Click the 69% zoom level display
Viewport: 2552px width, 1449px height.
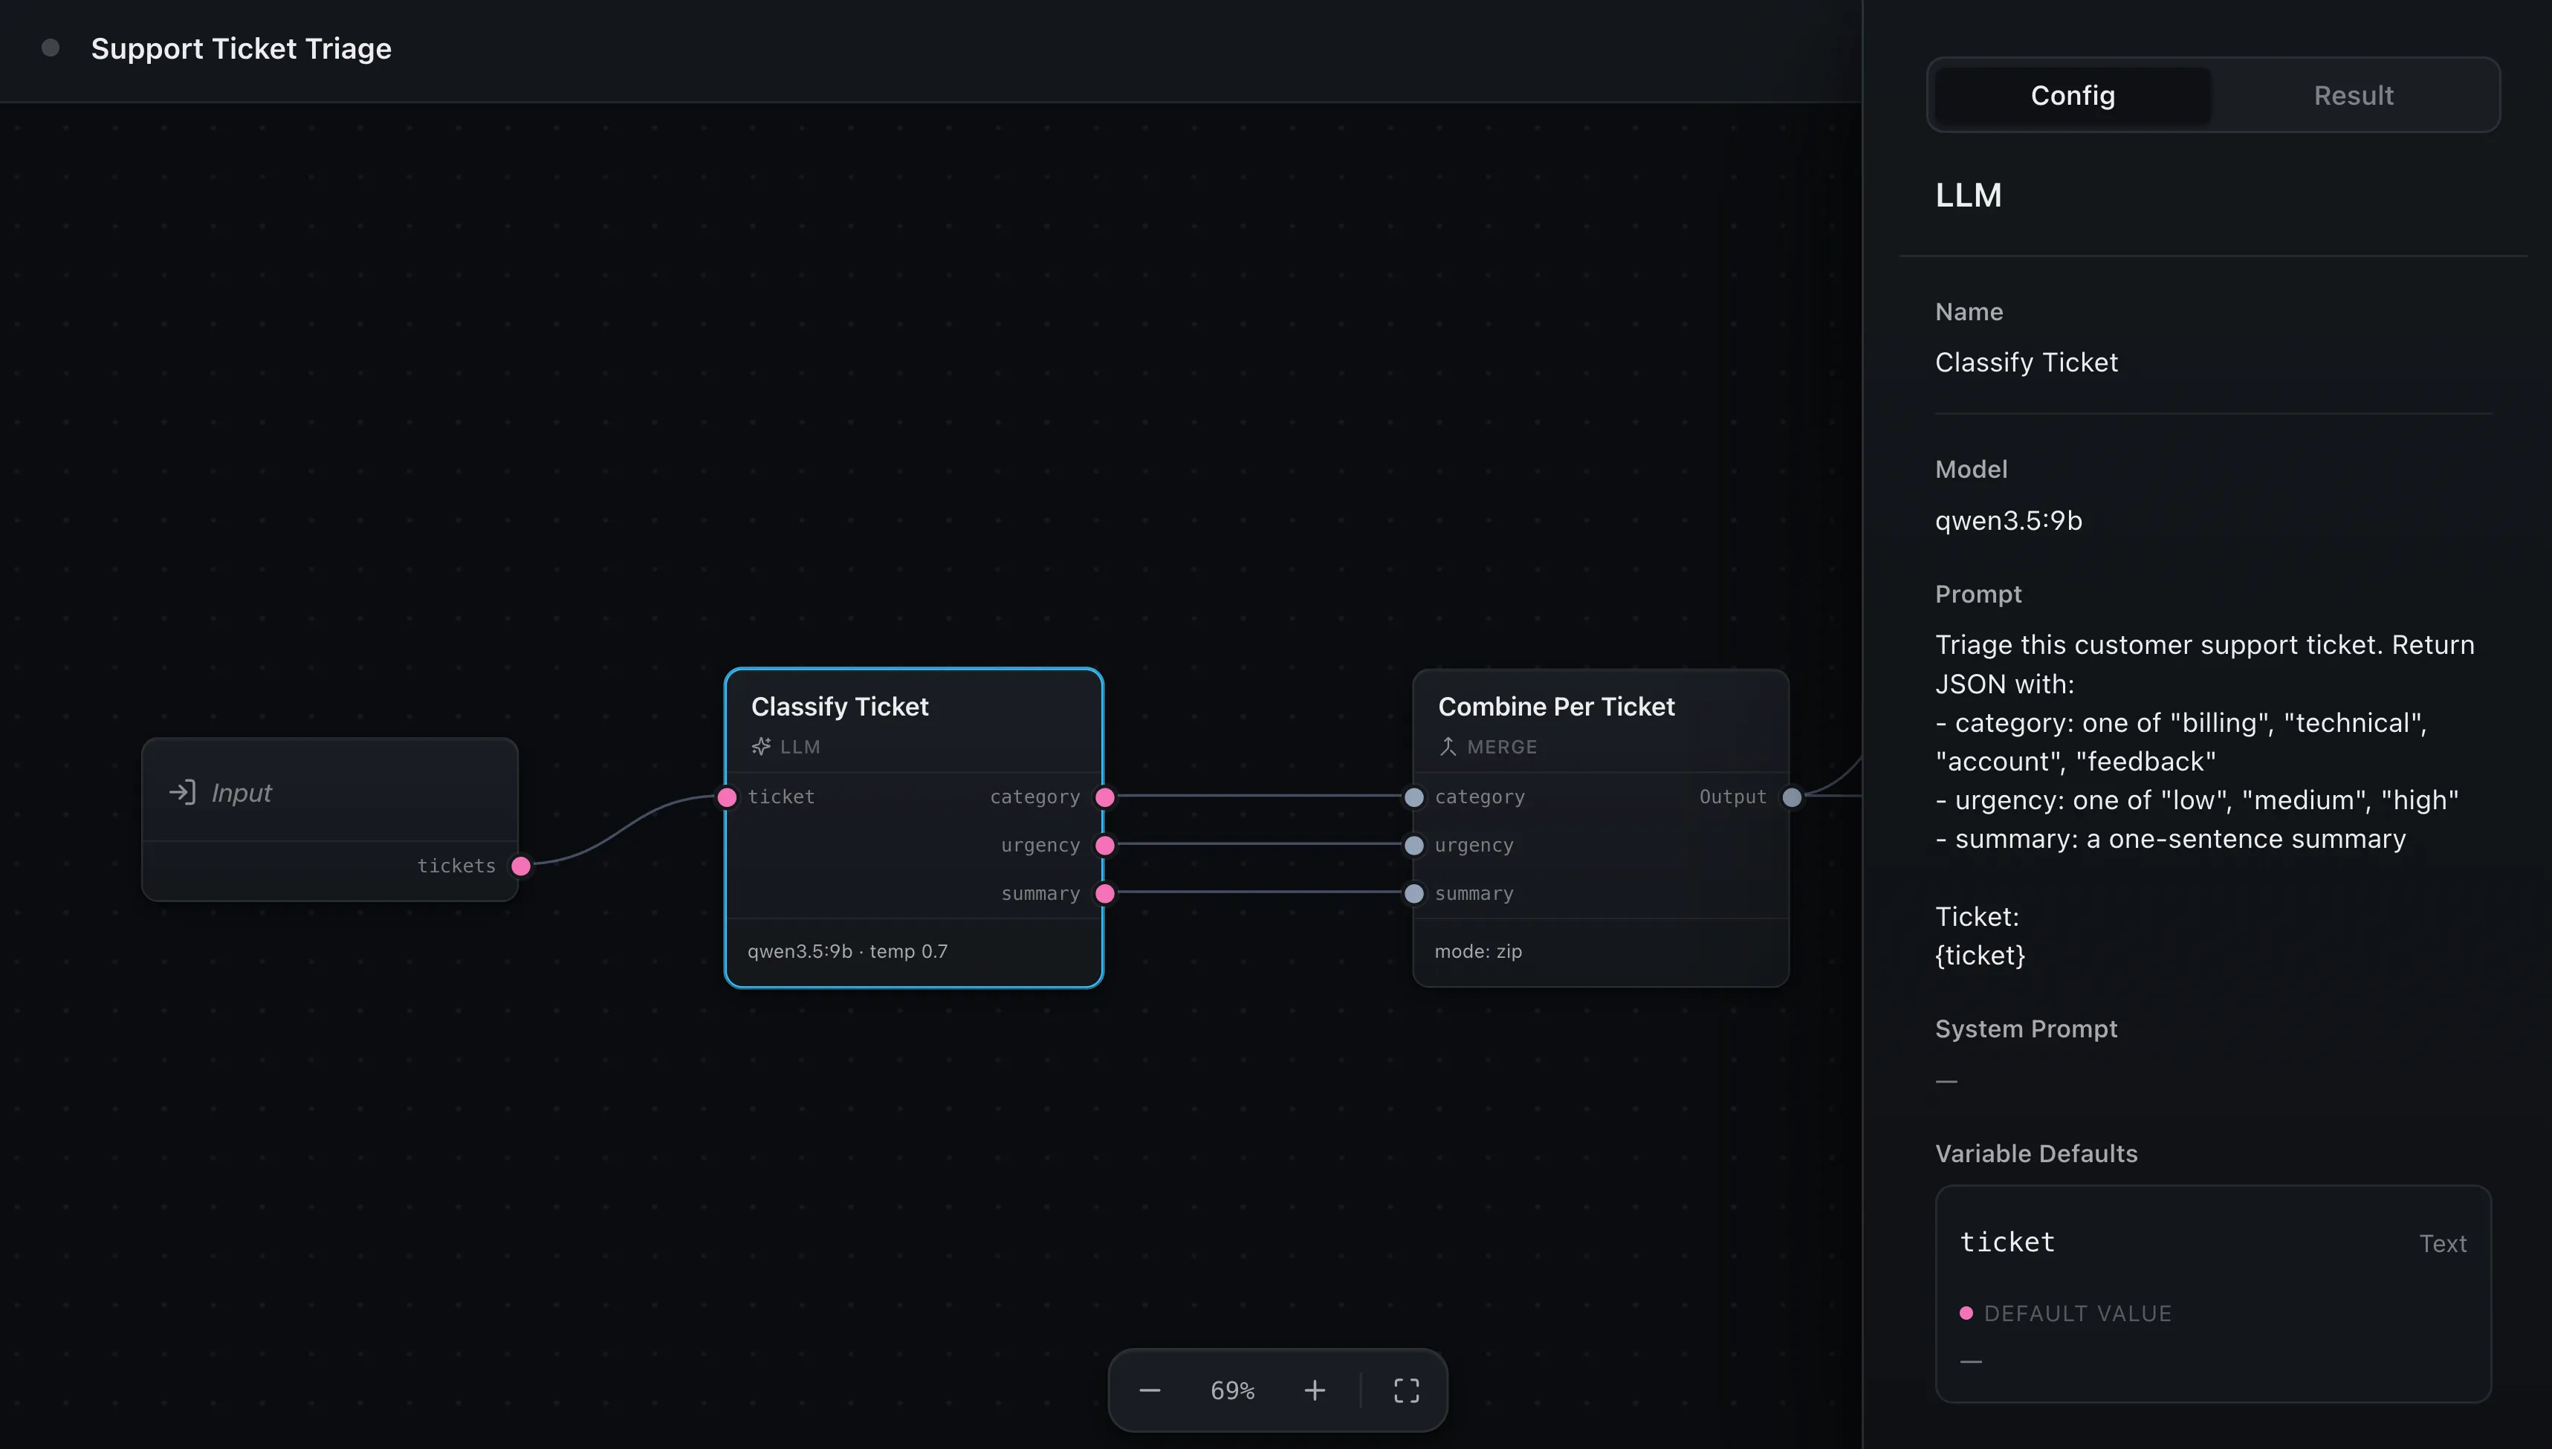(x=1232, y=1390)
